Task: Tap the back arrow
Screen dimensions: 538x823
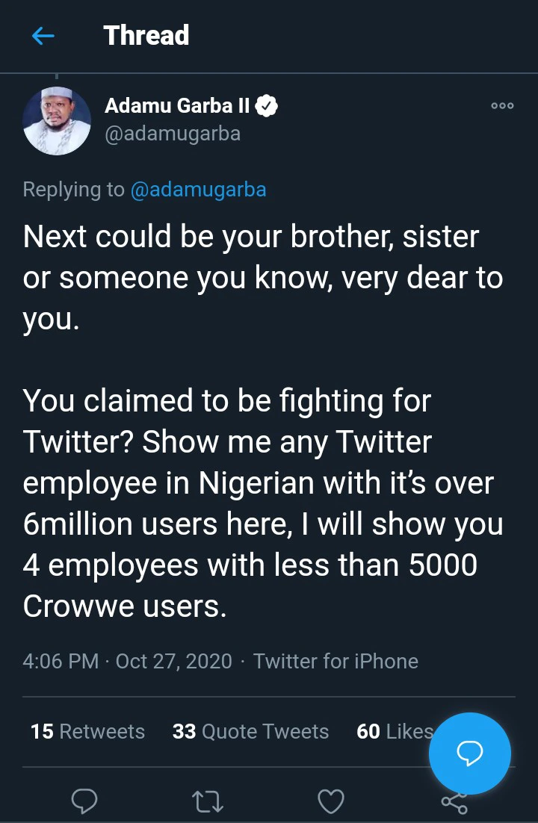Action: 43,36
